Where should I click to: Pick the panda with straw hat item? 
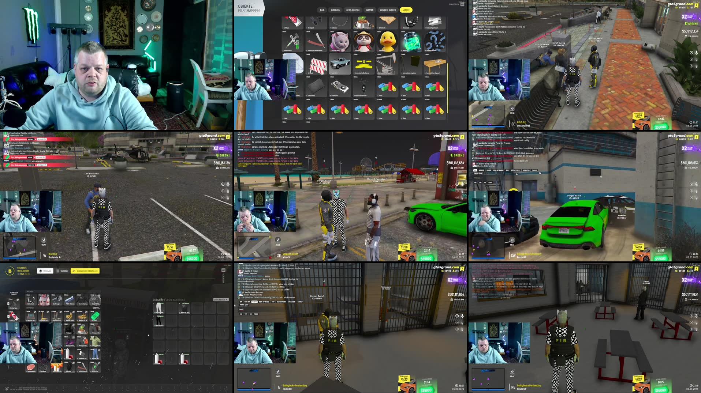click(363, 42)
